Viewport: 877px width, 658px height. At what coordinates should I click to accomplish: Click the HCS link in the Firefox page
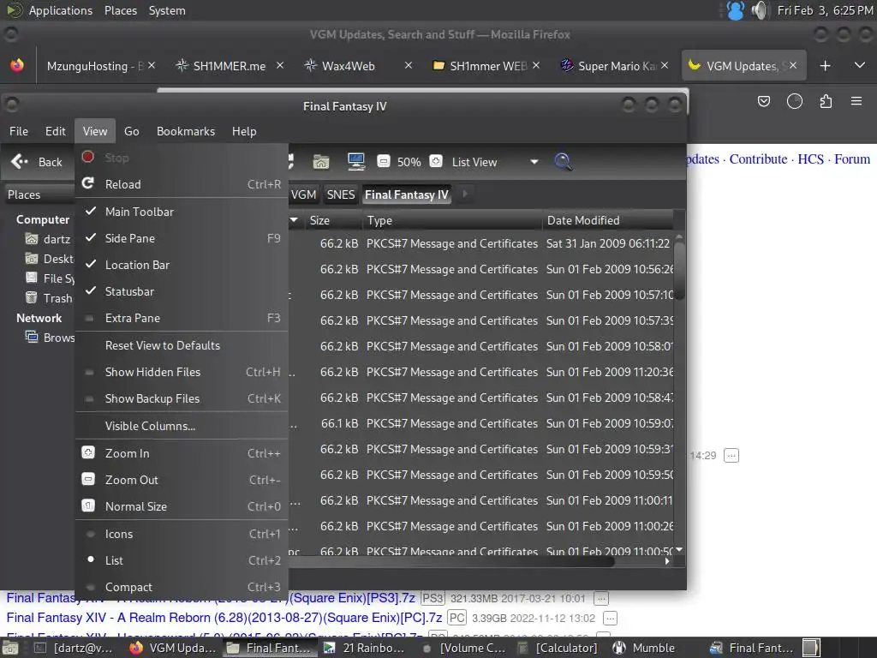810,159
